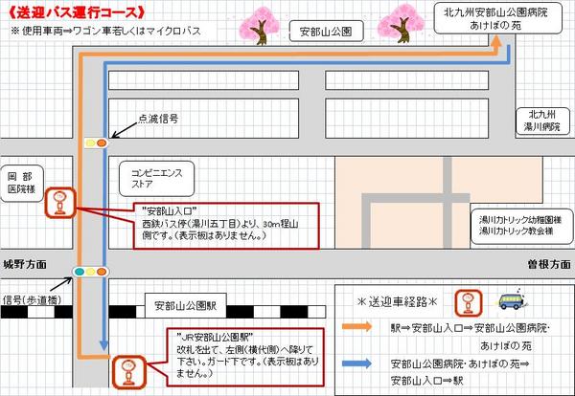Click the blinking signal icon near 点滅信号
Viewport: 575px width, 396px height.
pos(96,143)
